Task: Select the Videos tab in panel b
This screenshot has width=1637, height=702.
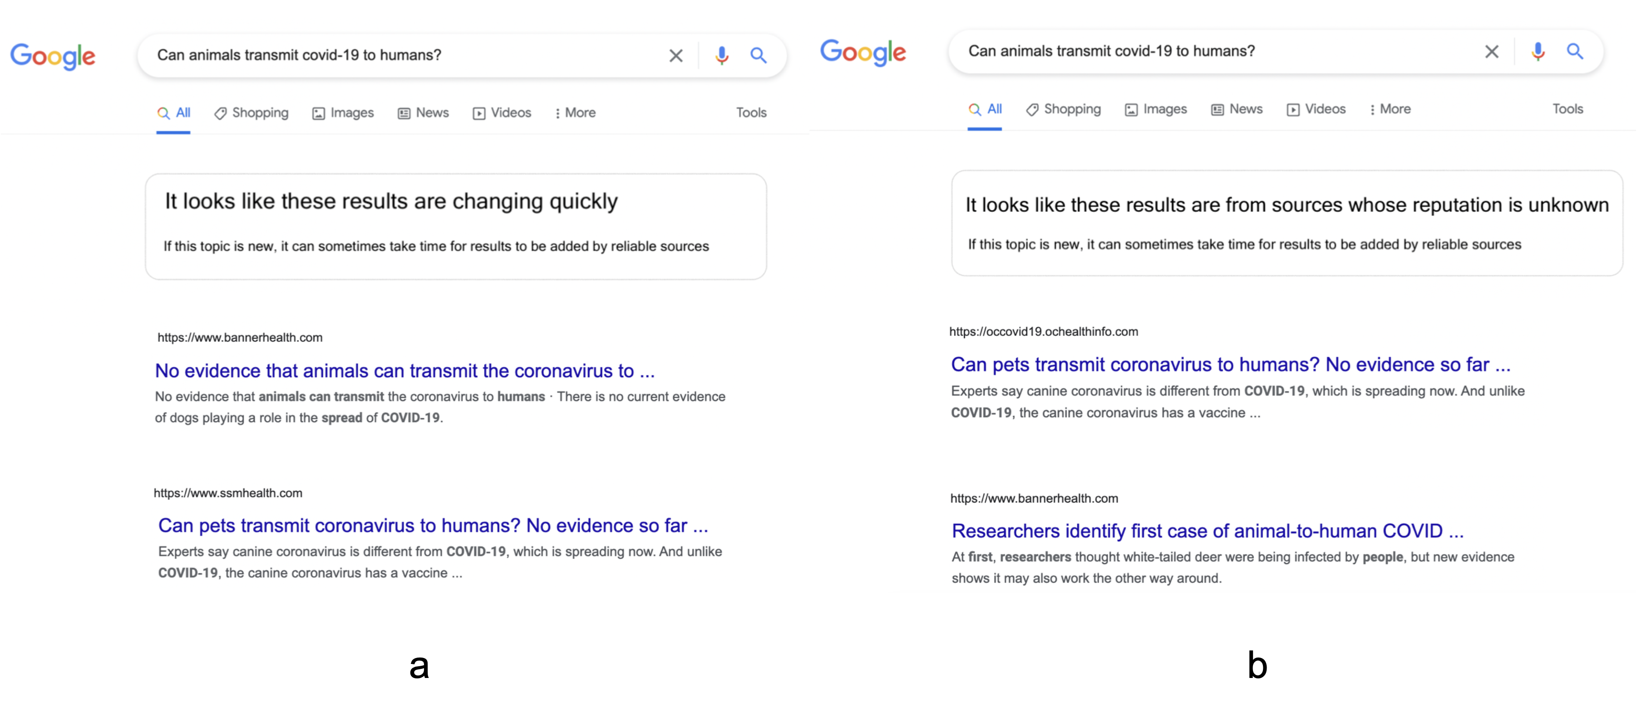Action: point(1316,109)
